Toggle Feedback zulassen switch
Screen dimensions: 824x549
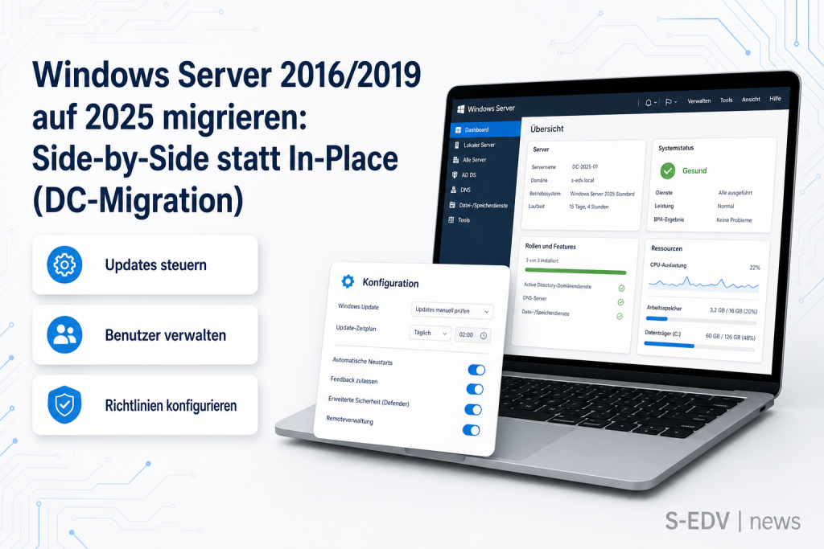point(475,389)
